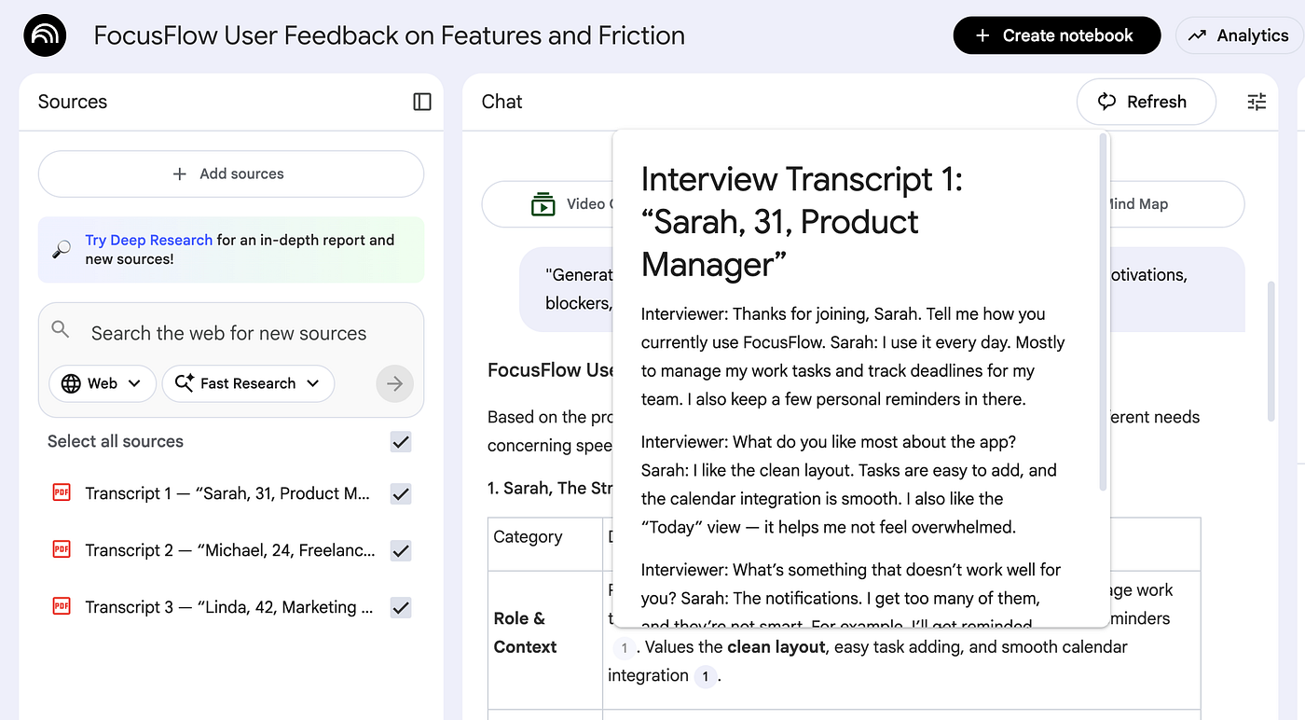Open chat settings sliders icon
Screen dimensions: 1305x720
[1257, 102]
